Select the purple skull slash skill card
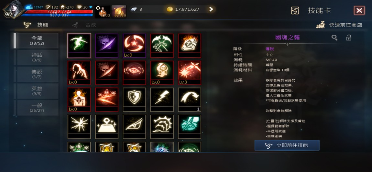This screenshot has height=172, width=372. click(107, 46)
